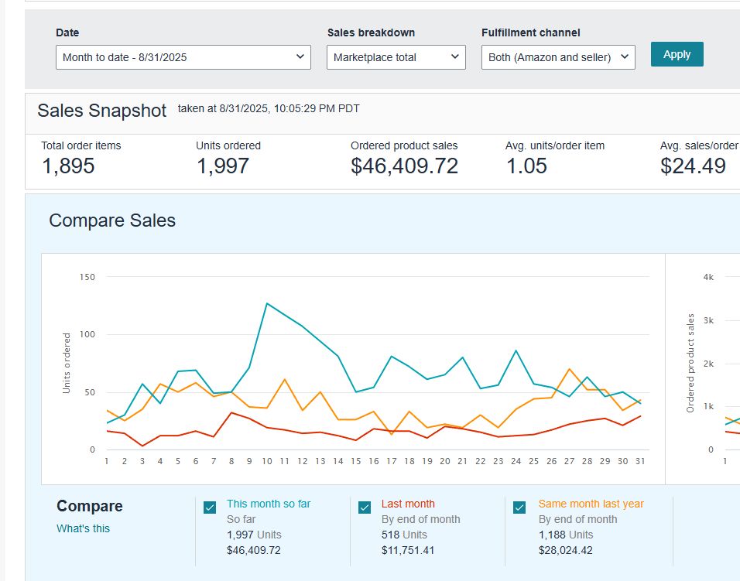Disable the "Same month last year" checkbox
The height and width of the screenshot is (581, 740).
(521, 508)
